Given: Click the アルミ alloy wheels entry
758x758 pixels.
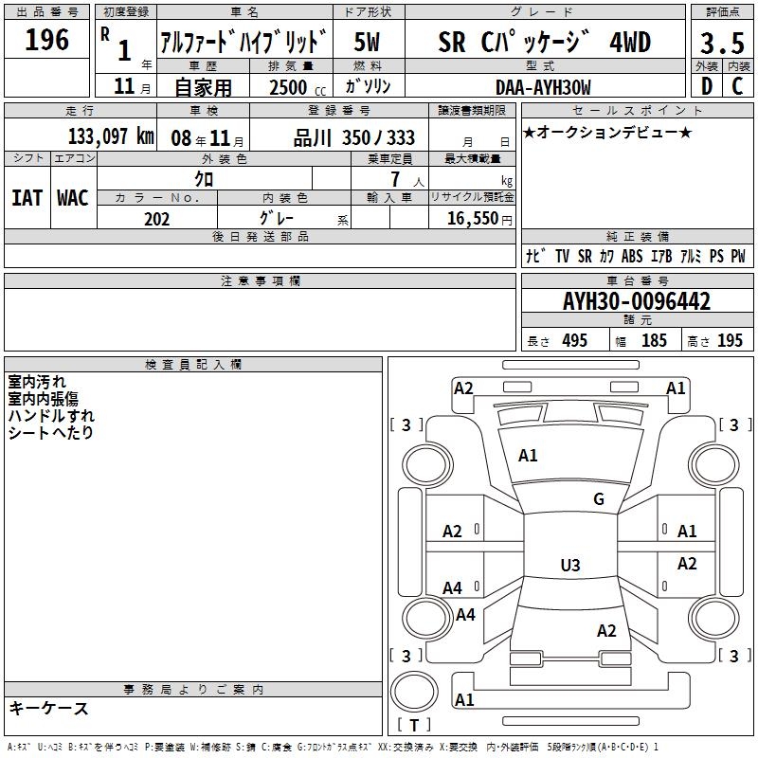Looking at the screenshot, I should point(691,256).
